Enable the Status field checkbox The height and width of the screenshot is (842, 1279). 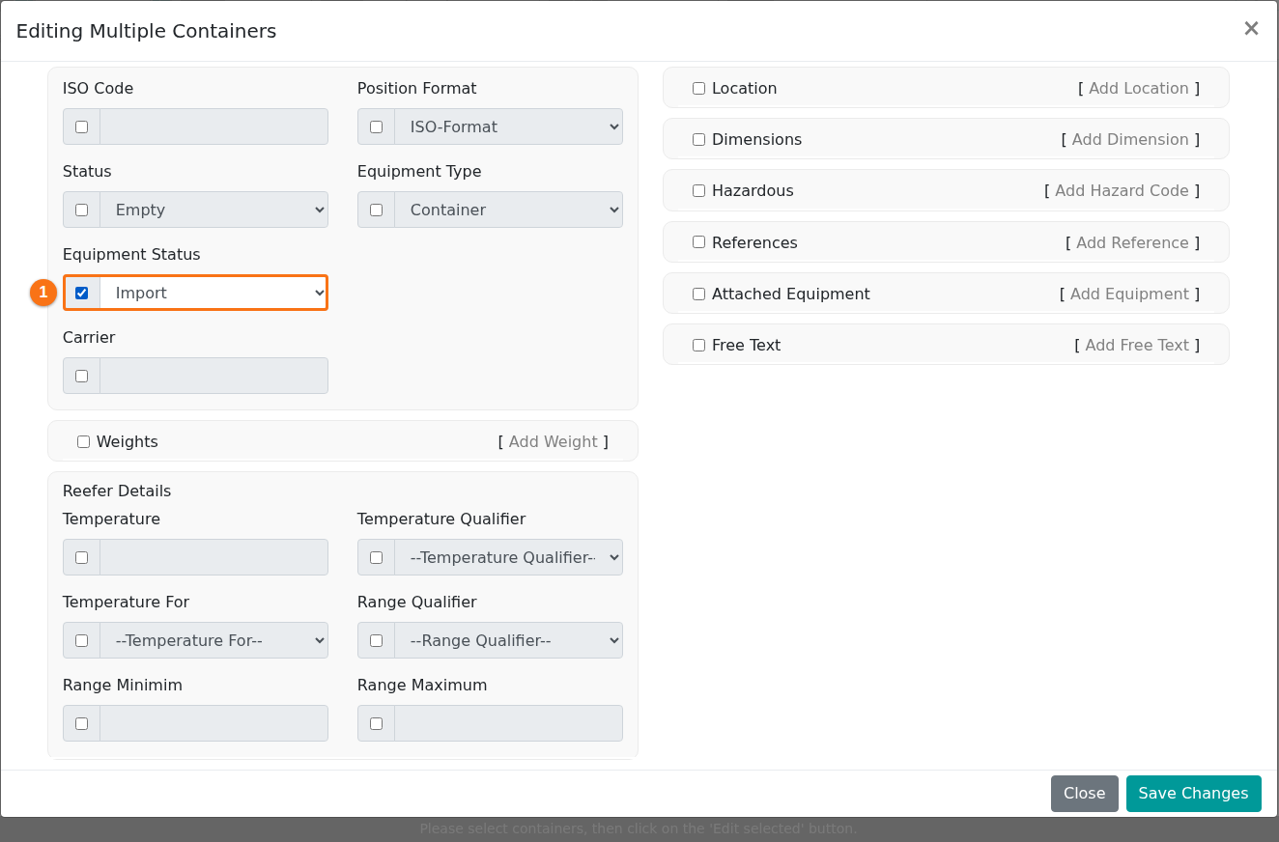click(x=81, y=210)
